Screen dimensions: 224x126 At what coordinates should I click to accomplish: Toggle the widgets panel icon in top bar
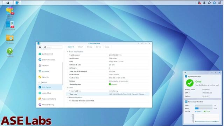219,3
